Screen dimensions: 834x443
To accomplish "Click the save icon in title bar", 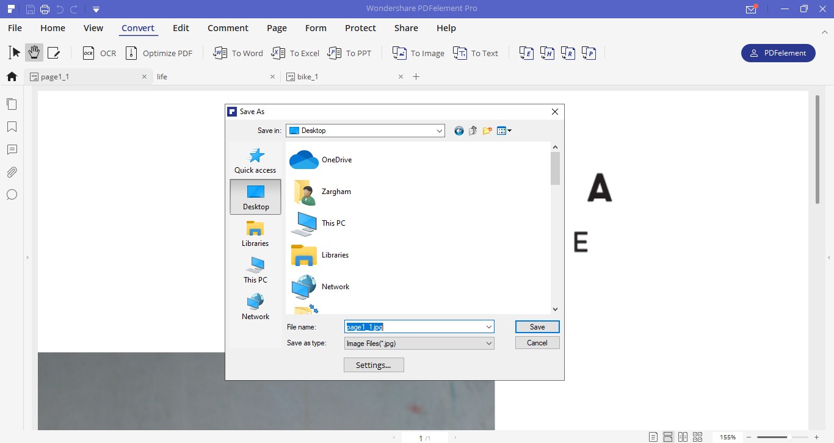I will [x=31, y=9].
